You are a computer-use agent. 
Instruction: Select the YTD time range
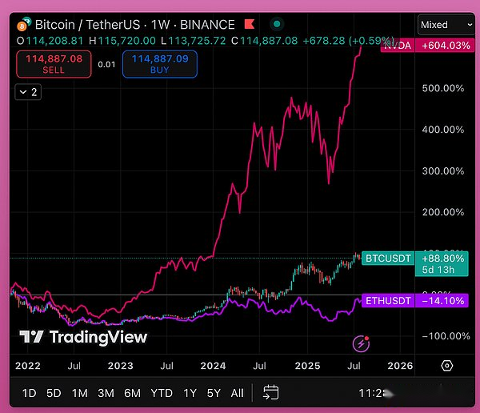[162, 393]
